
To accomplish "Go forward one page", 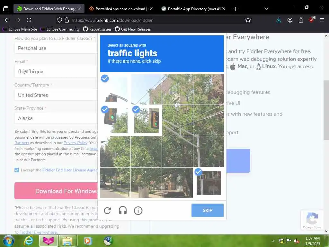I will 18,20.
